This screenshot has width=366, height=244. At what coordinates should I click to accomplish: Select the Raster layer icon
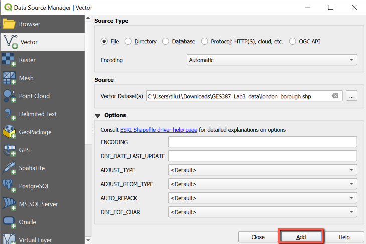9,60
